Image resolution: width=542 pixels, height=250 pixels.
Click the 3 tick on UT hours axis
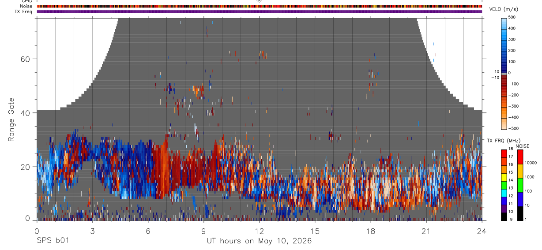point(92,231)
